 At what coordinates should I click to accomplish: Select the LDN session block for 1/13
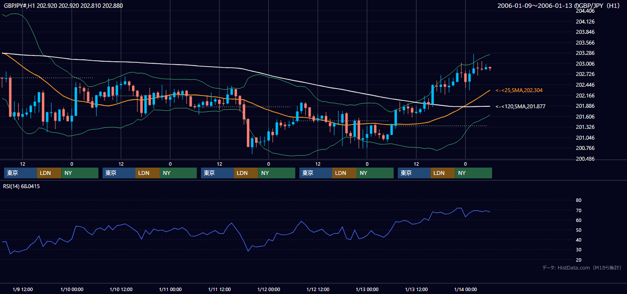coord(443,173)
